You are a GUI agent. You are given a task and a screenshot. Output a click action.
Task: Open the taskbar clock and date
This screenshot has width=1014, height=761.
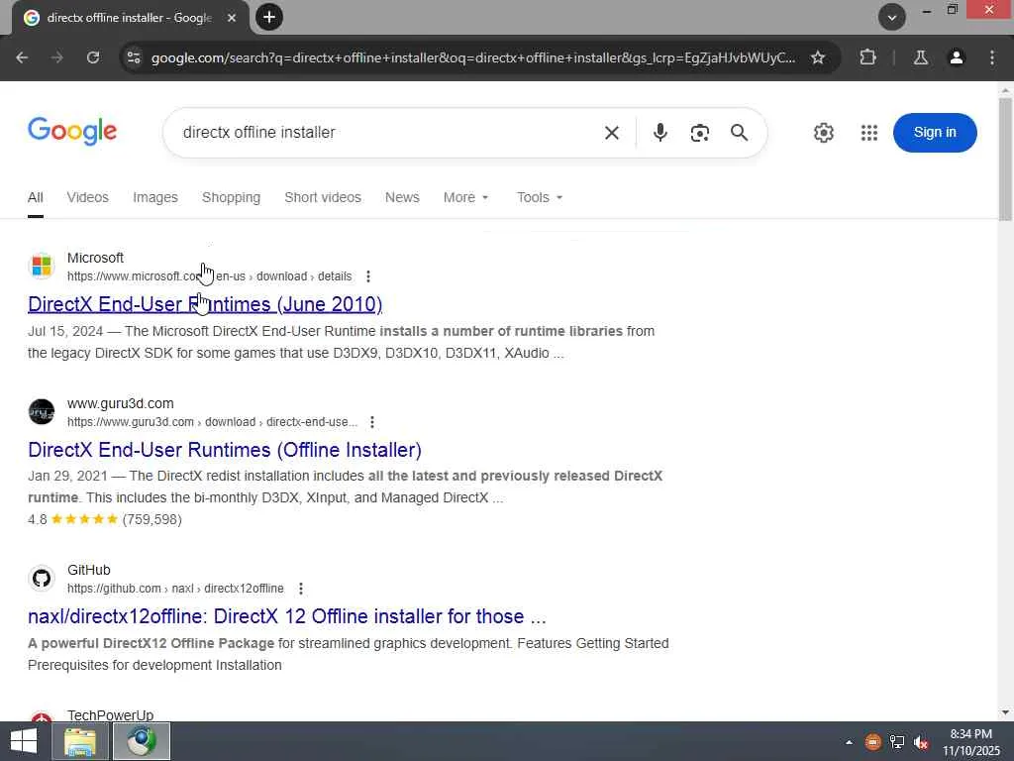(971, 742)
